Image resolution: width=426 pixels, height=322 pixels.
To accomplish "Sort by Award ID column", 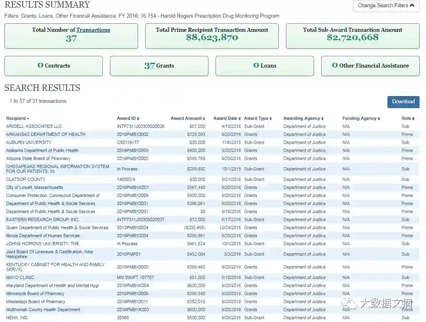I will pyautogui.click(x=128, y=119).
